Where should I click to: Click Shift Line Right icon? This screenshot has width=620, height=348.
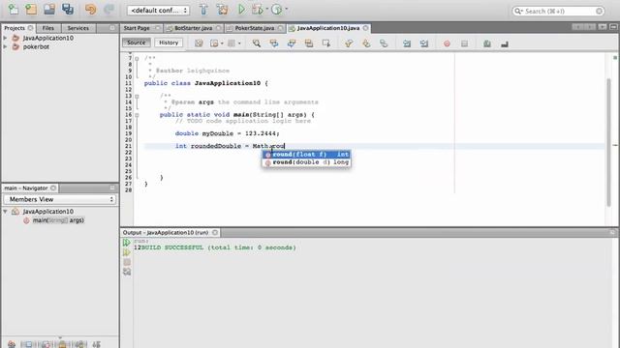click(424, 43)
